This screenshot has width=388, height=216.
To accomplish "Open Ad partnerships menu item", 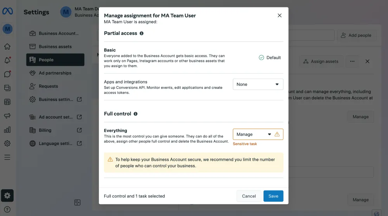I will [x=55, y=73].
